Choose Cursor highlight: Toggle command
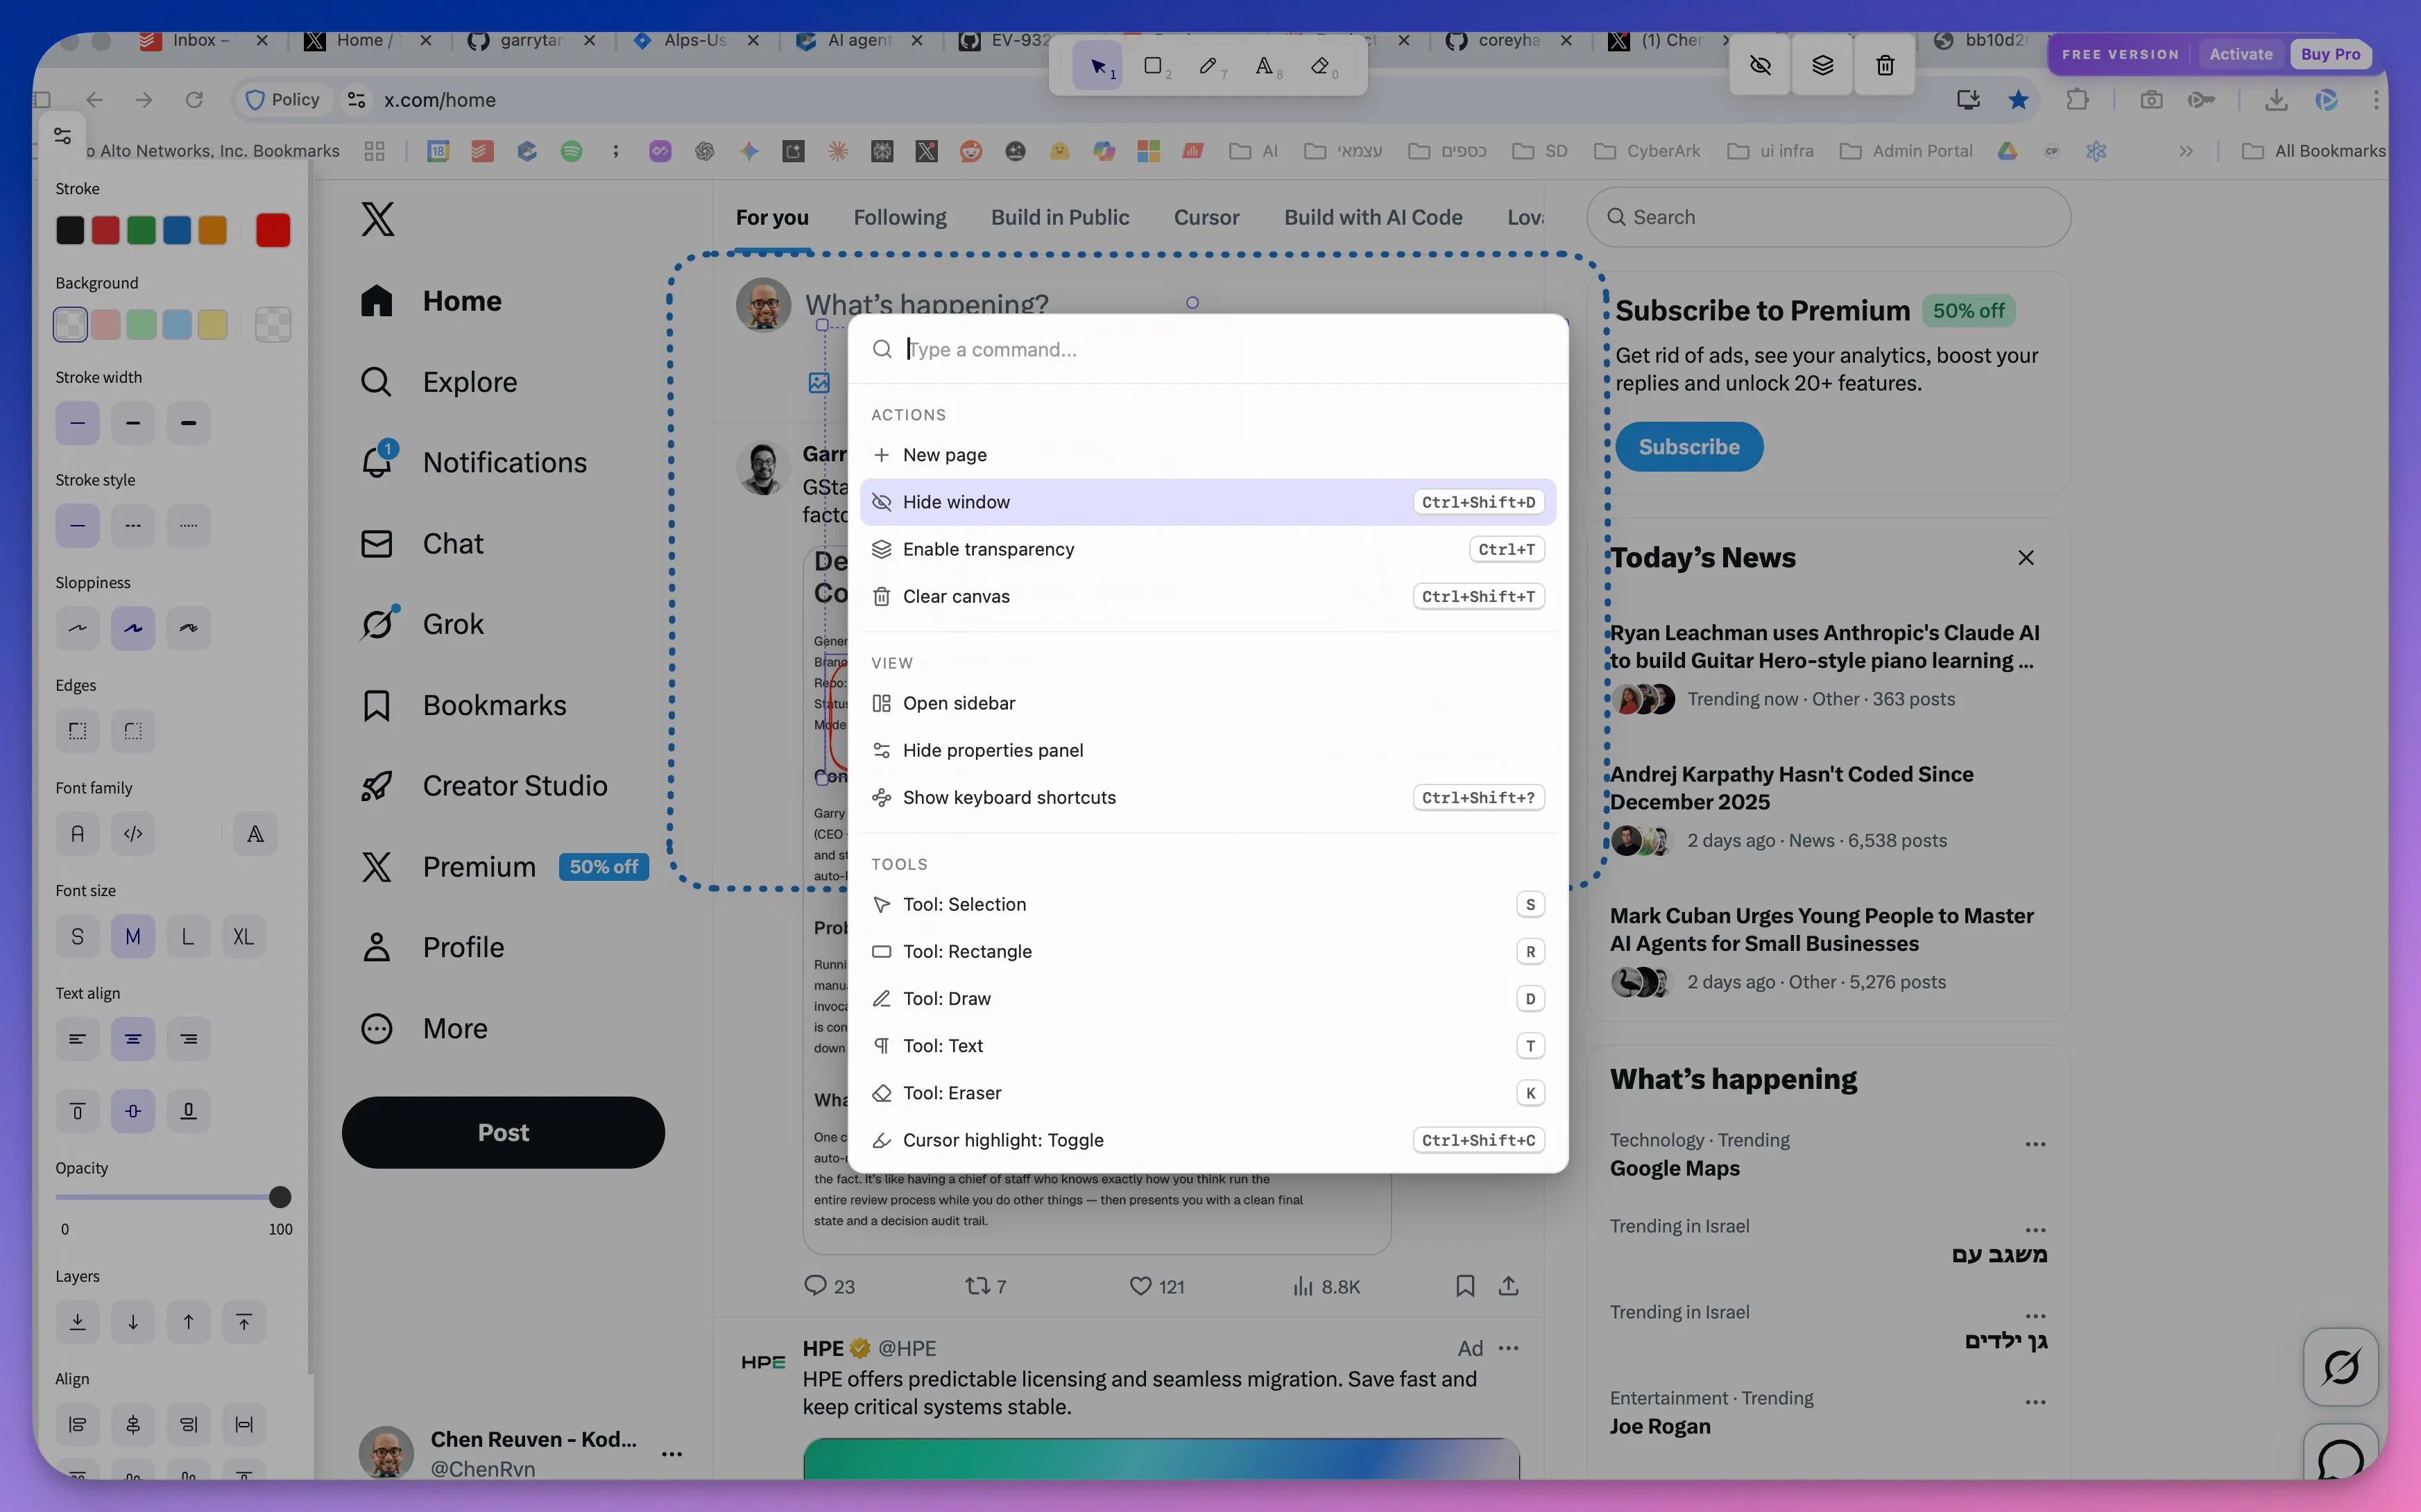Screen dimensions: 2421x1512 click(1208, 1141)
